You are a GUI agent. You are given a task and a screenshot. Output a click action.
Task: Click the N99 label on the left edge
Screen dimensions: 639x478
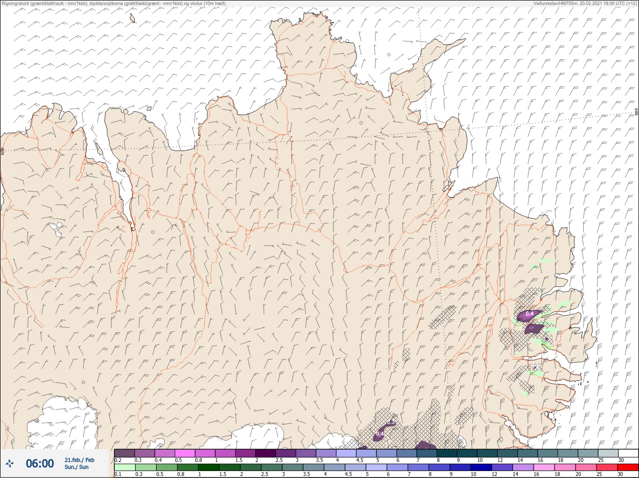2,150
